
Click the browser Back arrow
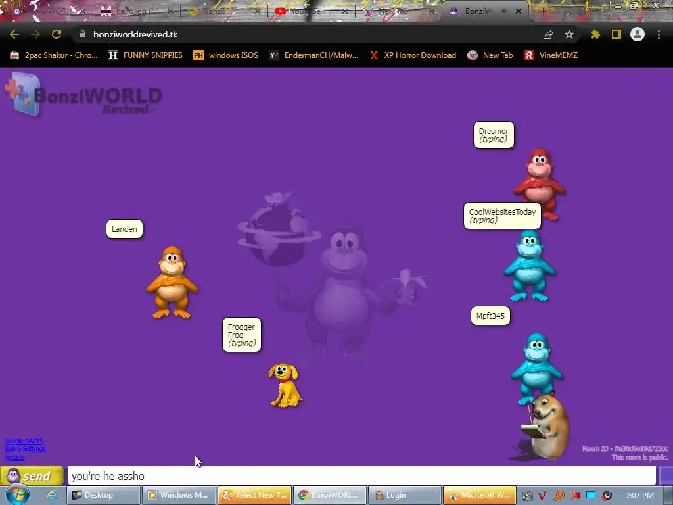[x=14, y=34]
